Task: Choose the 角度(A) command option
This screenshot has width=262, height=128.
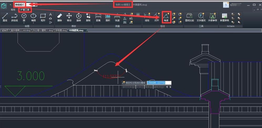Action: coord(149,87)
